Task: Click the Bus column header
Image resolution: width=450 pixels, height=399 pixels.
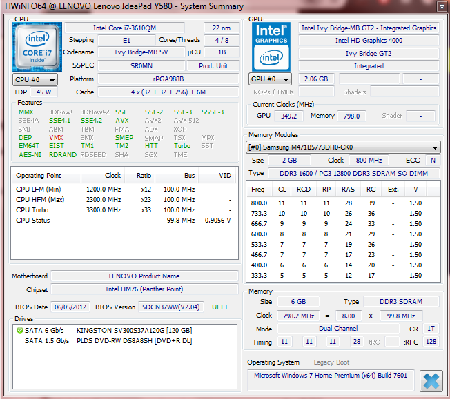Action: click(177, 176)
